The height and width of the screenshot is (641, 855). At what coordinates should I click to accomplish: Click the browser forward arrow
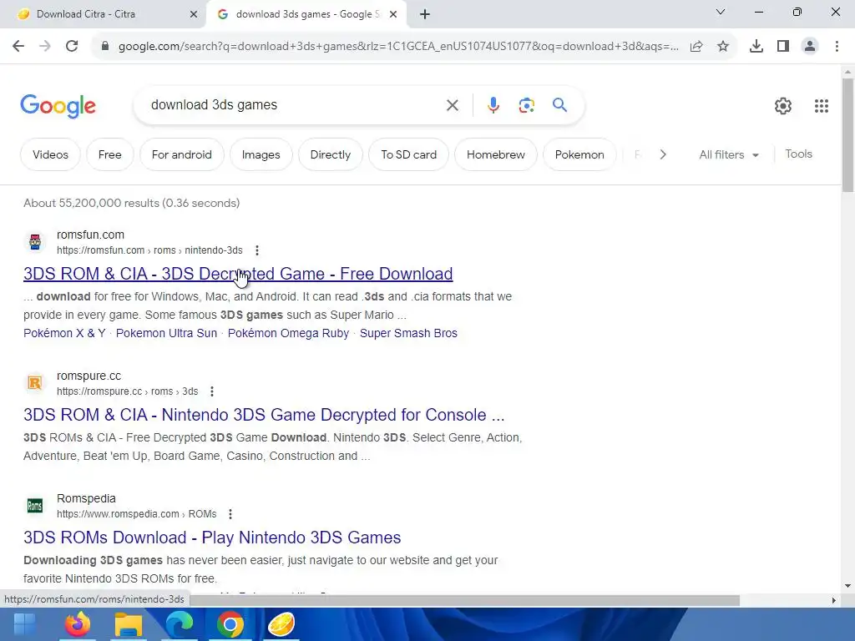45,47
